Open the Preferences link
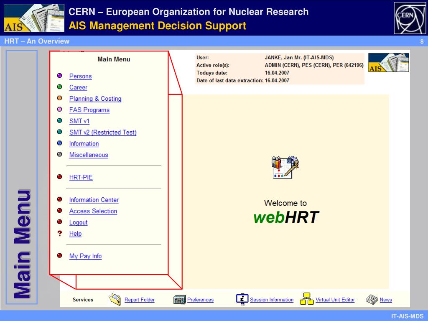 [200, 300]
